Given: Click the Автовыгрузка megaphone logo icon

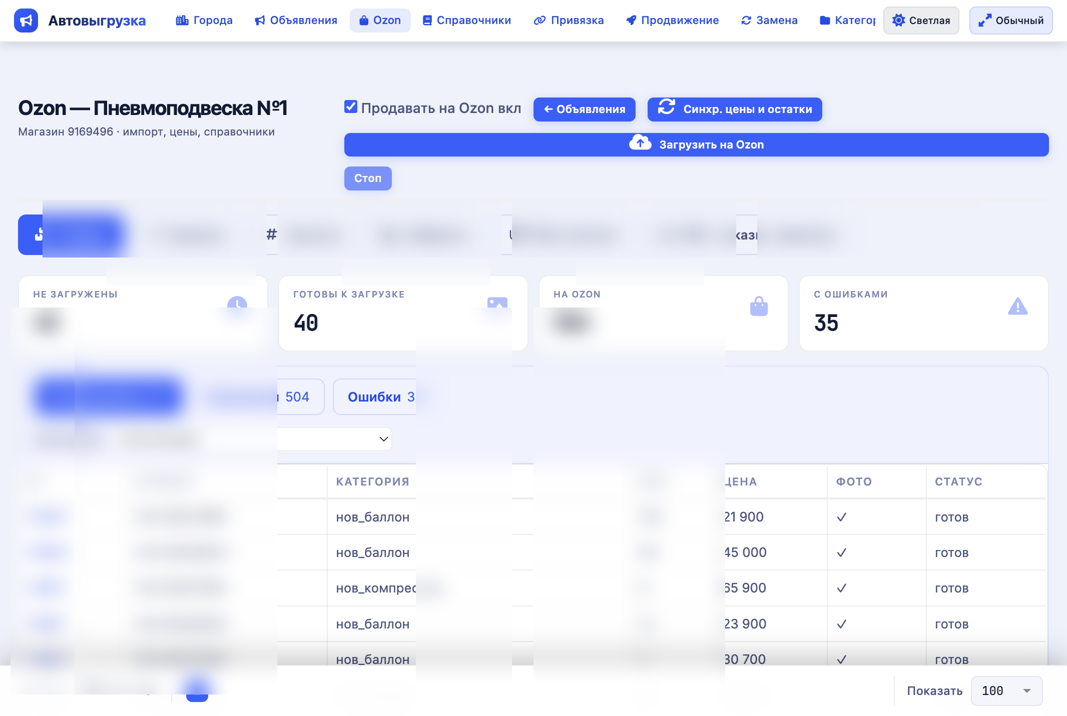Looking at the screenshot, I should pos(26,20).
